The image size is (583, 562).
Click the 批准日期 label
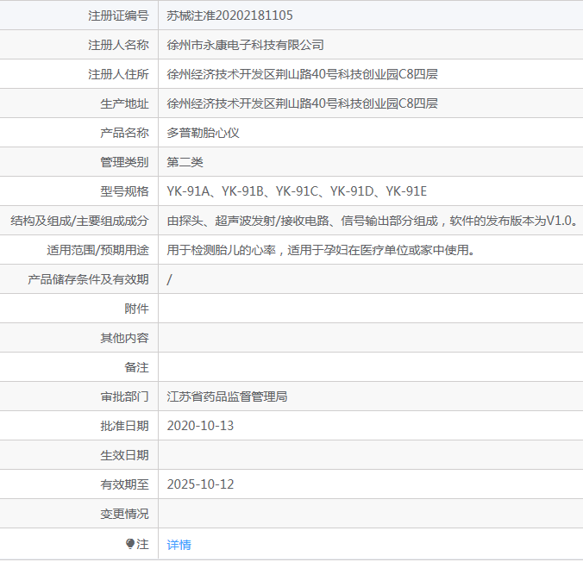pos(124,426)
